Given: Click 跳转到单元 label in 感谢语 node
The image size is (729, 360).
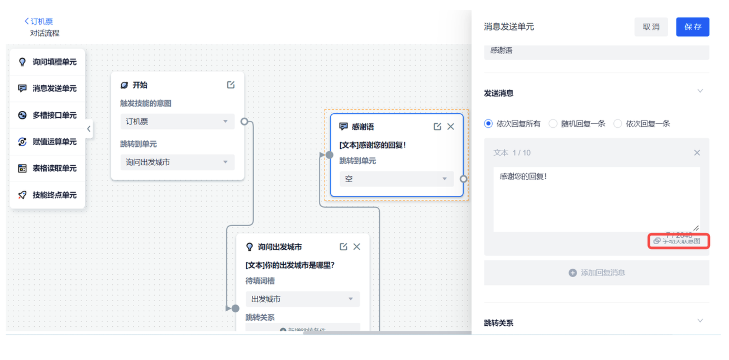Looking at the screenshot, I should tap(358, 161).
